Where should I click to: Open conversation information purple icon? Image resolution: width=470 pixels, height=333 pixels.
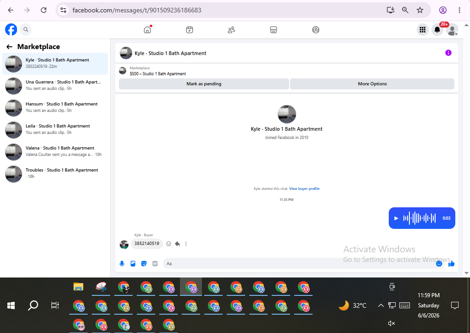448,53
